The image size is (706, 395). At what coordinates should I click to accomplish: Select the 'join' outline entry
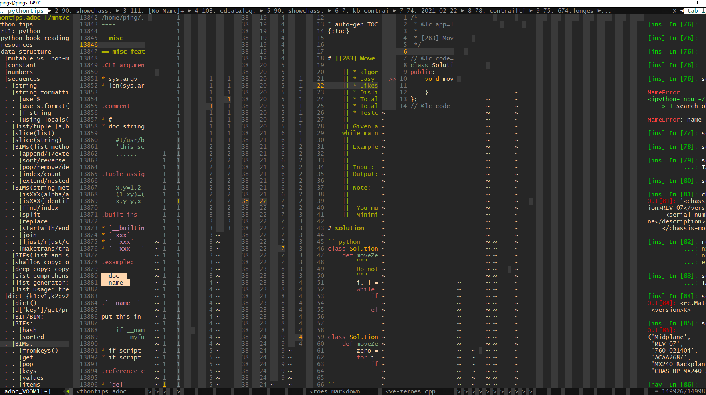tap(30, 235)
